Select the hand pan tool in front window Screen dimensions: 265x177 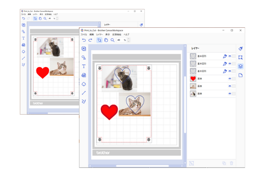(106, 40)
